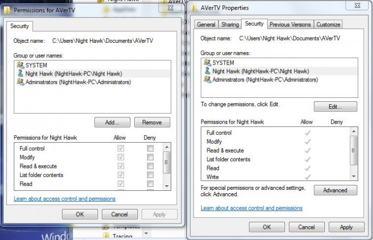Open the Previous Versions tab
373x240 pixels.
pos(290,24)
